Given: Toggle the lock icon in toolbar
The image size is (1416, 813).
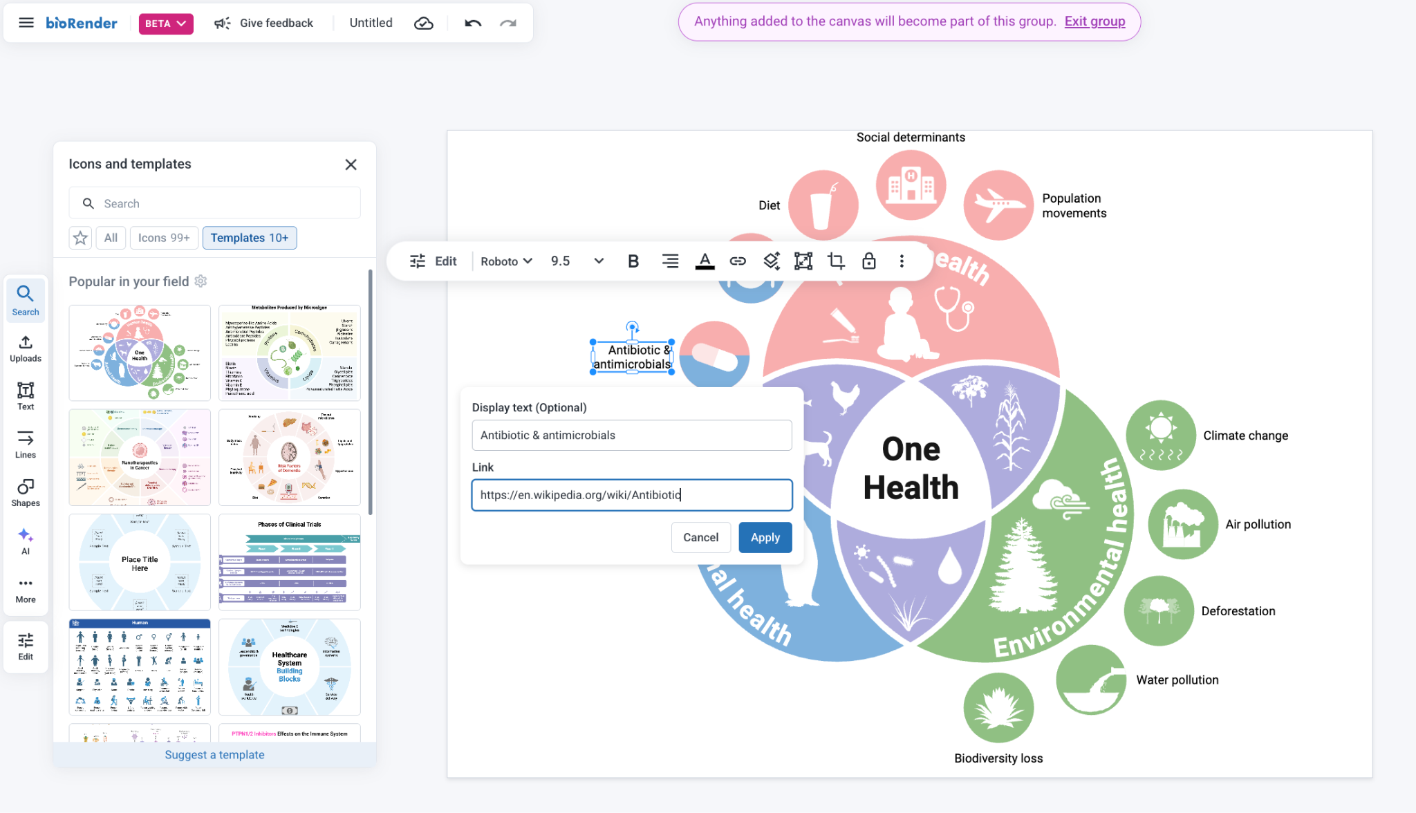Looking at the screenshot, I should [868, 261].
